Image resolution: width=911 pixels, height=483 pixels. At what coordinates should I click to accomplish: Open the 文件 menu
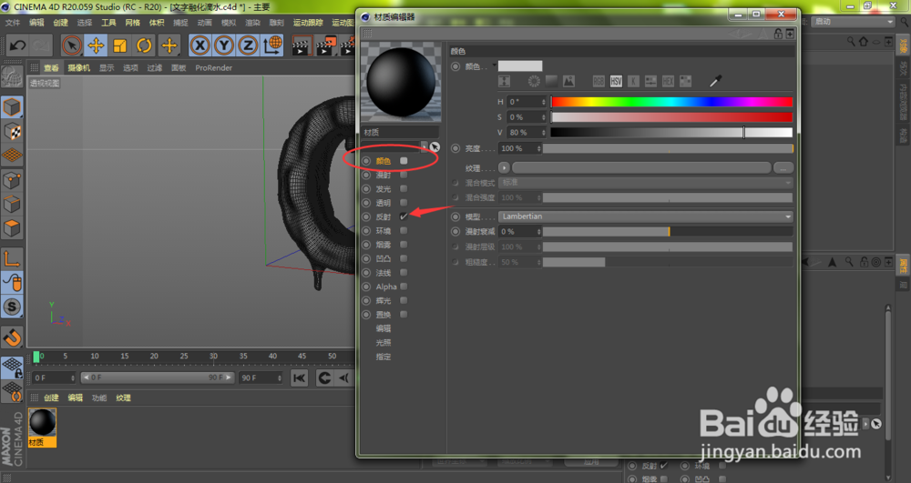(12, 23)
